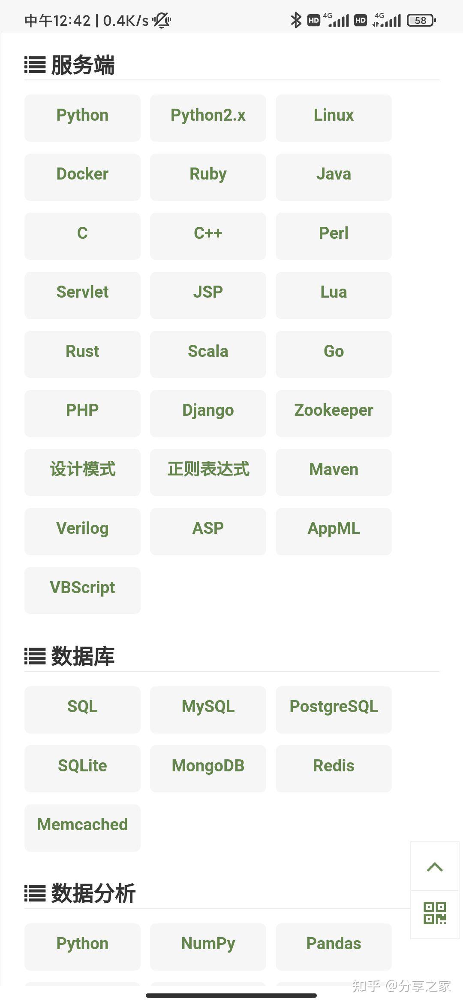Tap the list icon beside 数据分析
This screenshot has height=1005, width=463.
[x=35, y=893]
